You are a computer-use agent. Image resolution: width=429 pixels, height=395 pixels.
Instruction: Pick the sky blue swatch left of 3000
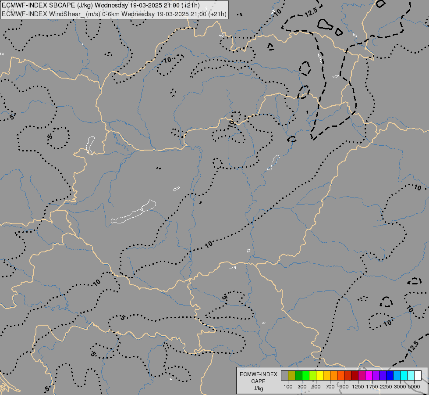pyautogui.click(x=397, y=375)
